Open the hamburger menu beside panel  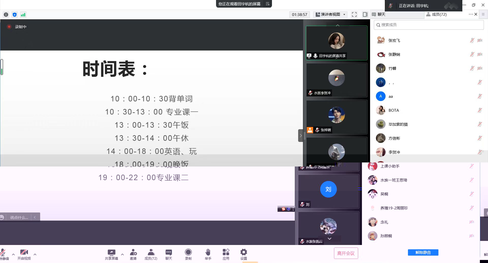click(x=483, y=14)
